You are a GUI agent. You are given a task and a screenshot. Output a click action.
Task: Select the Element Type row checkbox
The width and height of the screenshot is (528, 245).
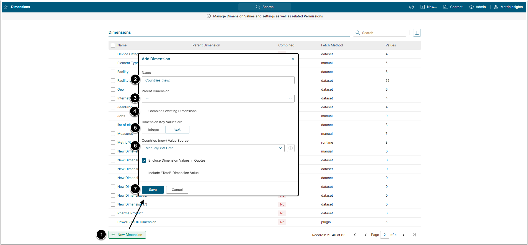tap(113, 63)
